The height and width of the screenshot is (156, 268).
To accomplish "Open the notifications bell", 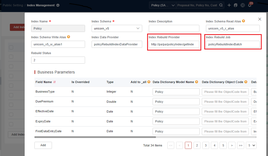I will [249, 5].
